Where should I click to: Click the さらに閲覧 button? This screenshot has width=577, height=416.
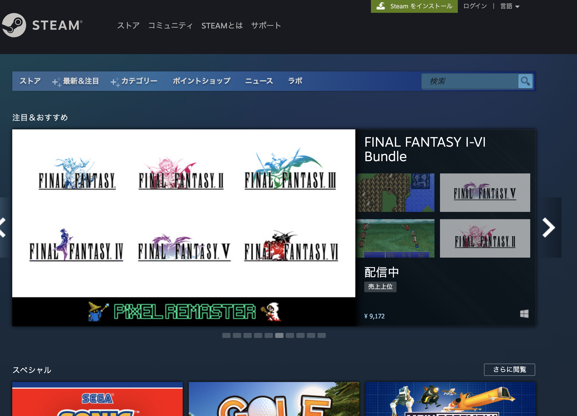tap(510, 370)
